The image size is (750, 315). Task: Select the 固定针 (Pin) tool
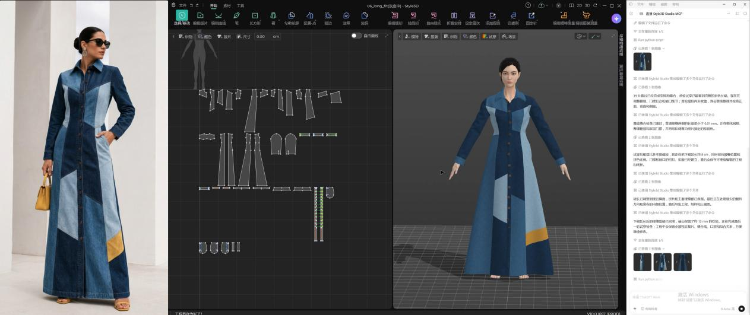(x=531, y=18)
